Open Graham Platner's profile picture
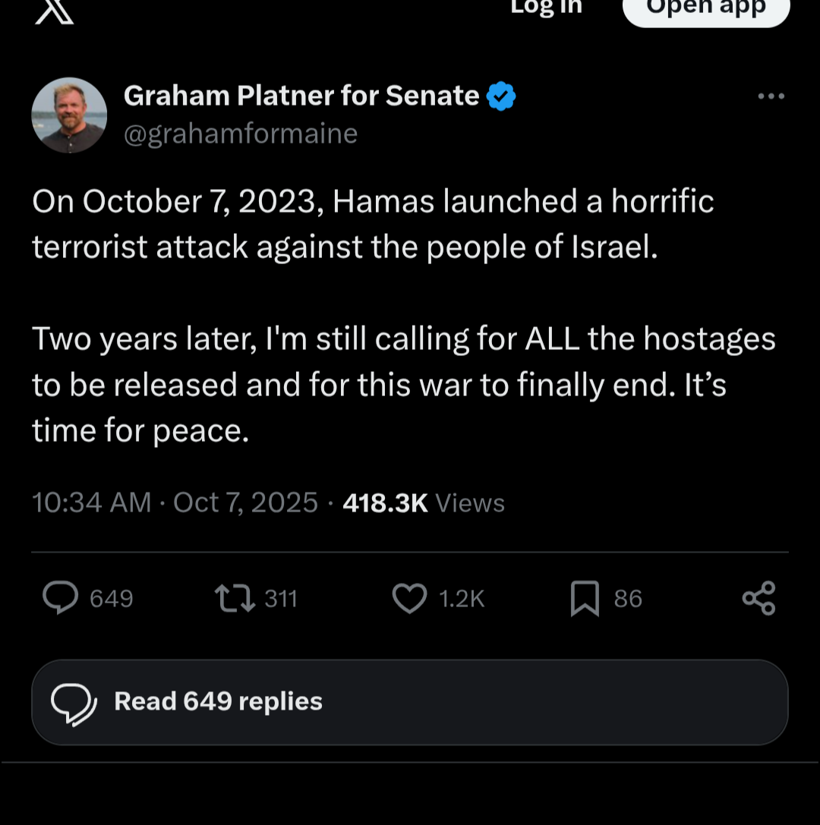This screenshot has height=825, width=820. (69, 115)
